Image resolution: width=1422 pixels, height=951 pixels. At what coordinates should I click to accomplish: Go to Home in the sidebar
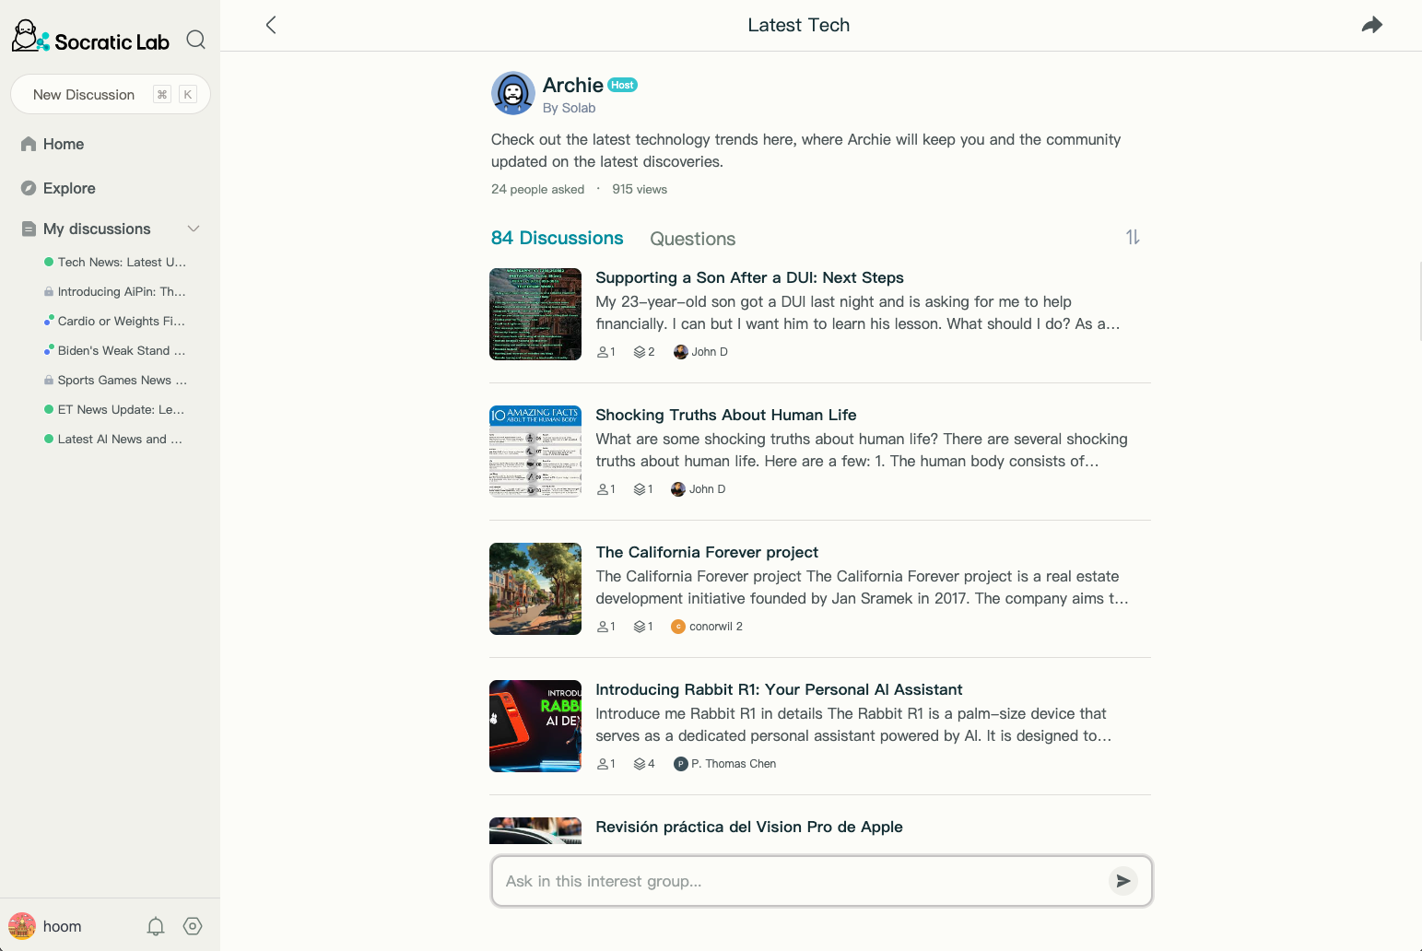pos(64,144)
